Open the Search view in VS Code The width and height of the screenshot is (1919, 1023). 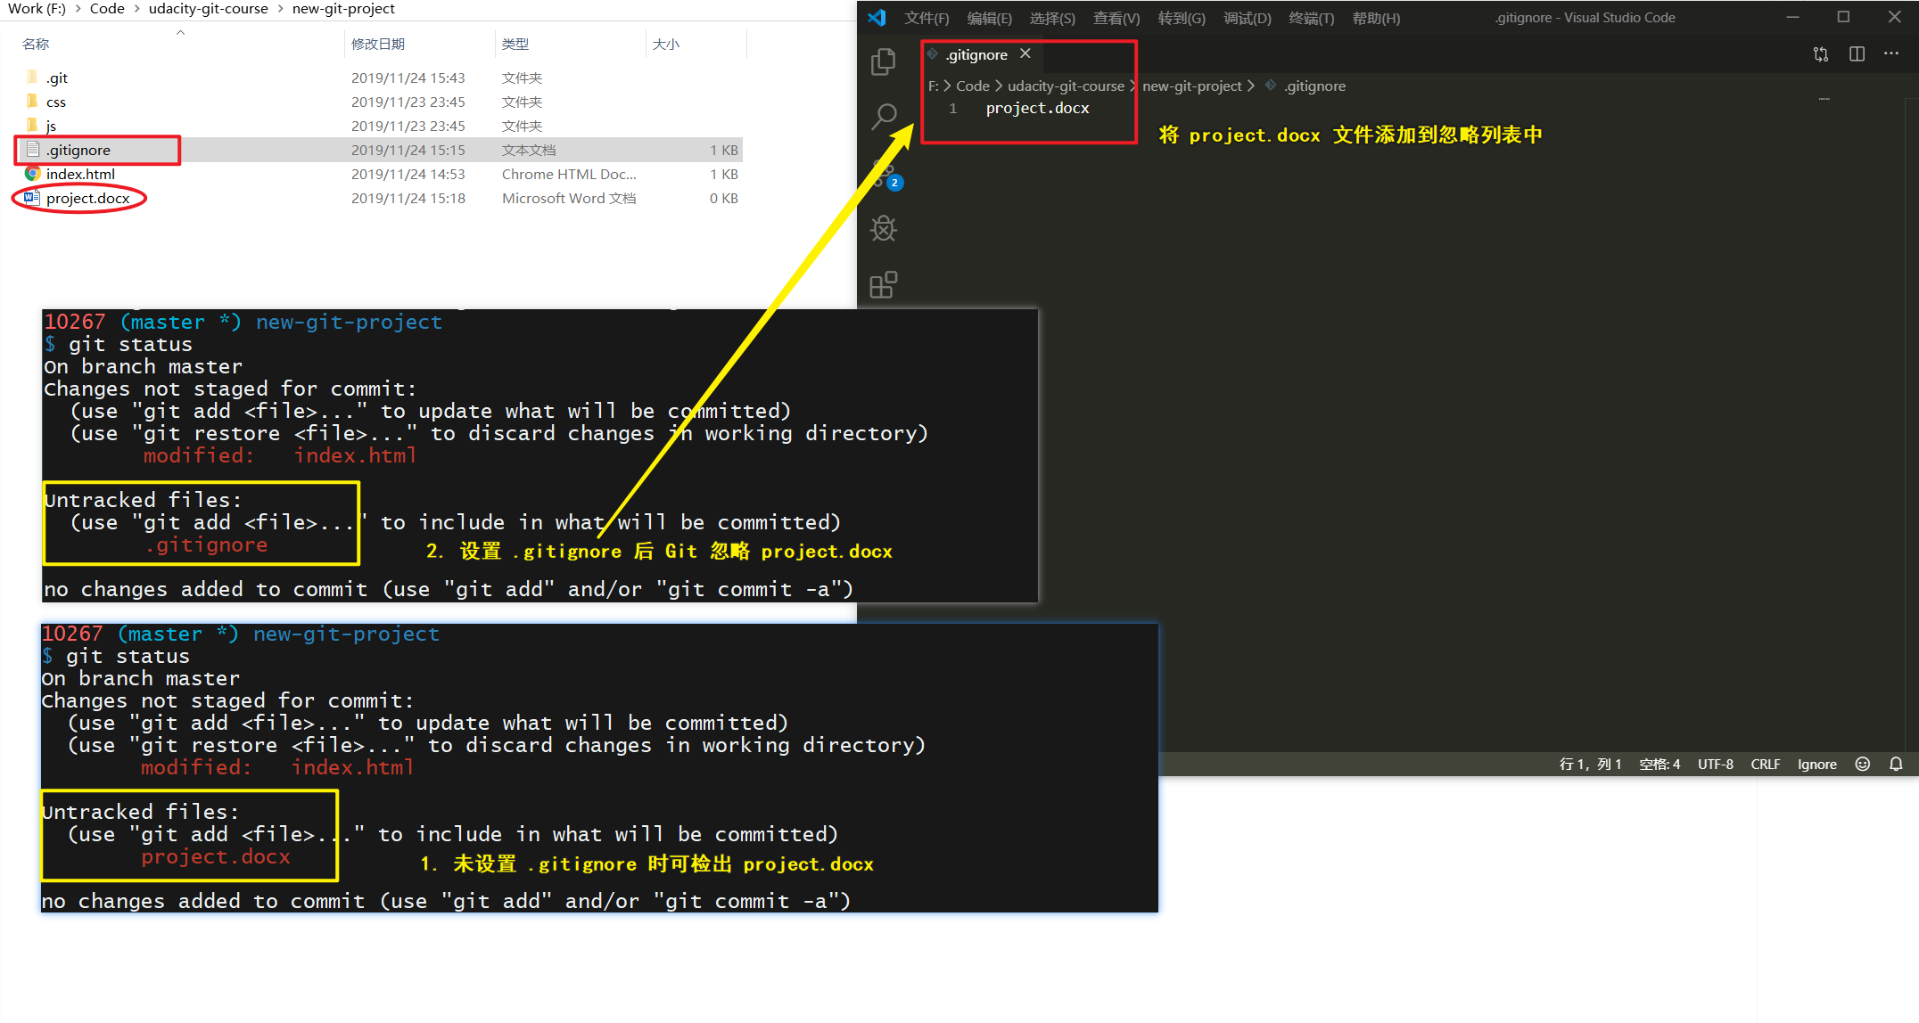point(883,117)
